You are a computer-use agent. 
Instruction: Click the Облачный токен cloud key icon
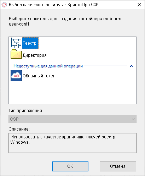point(16,76)
